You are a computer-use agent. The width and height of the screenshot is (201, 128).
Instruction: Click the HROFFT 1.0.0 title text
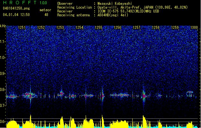[x=25, y=3]
